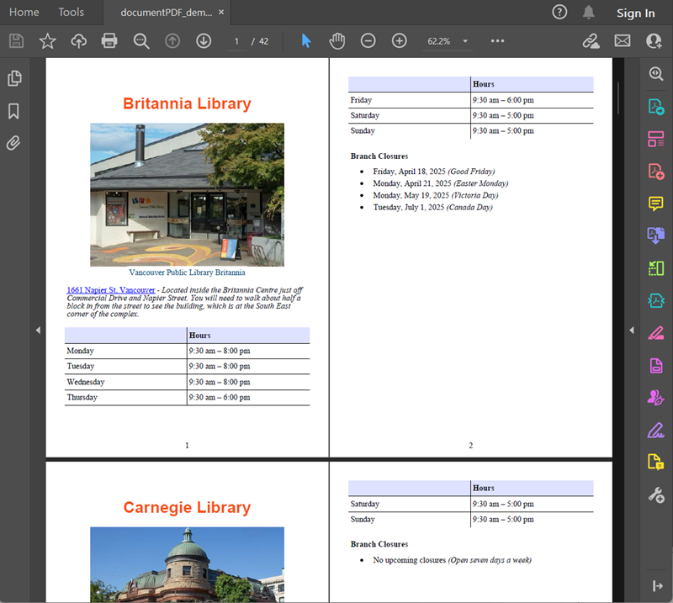The height and width of the screenshot is (603, 673).
Task: Expand the left navigation pane arrow
Action: click(38, 331)
